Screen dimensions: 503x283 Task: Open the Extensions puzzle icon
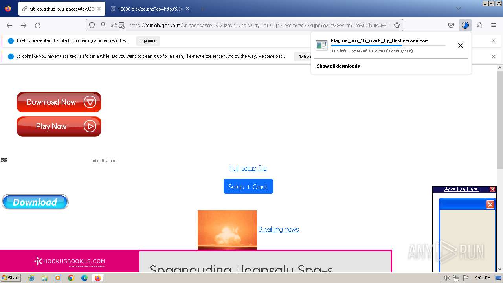point(479,25)
